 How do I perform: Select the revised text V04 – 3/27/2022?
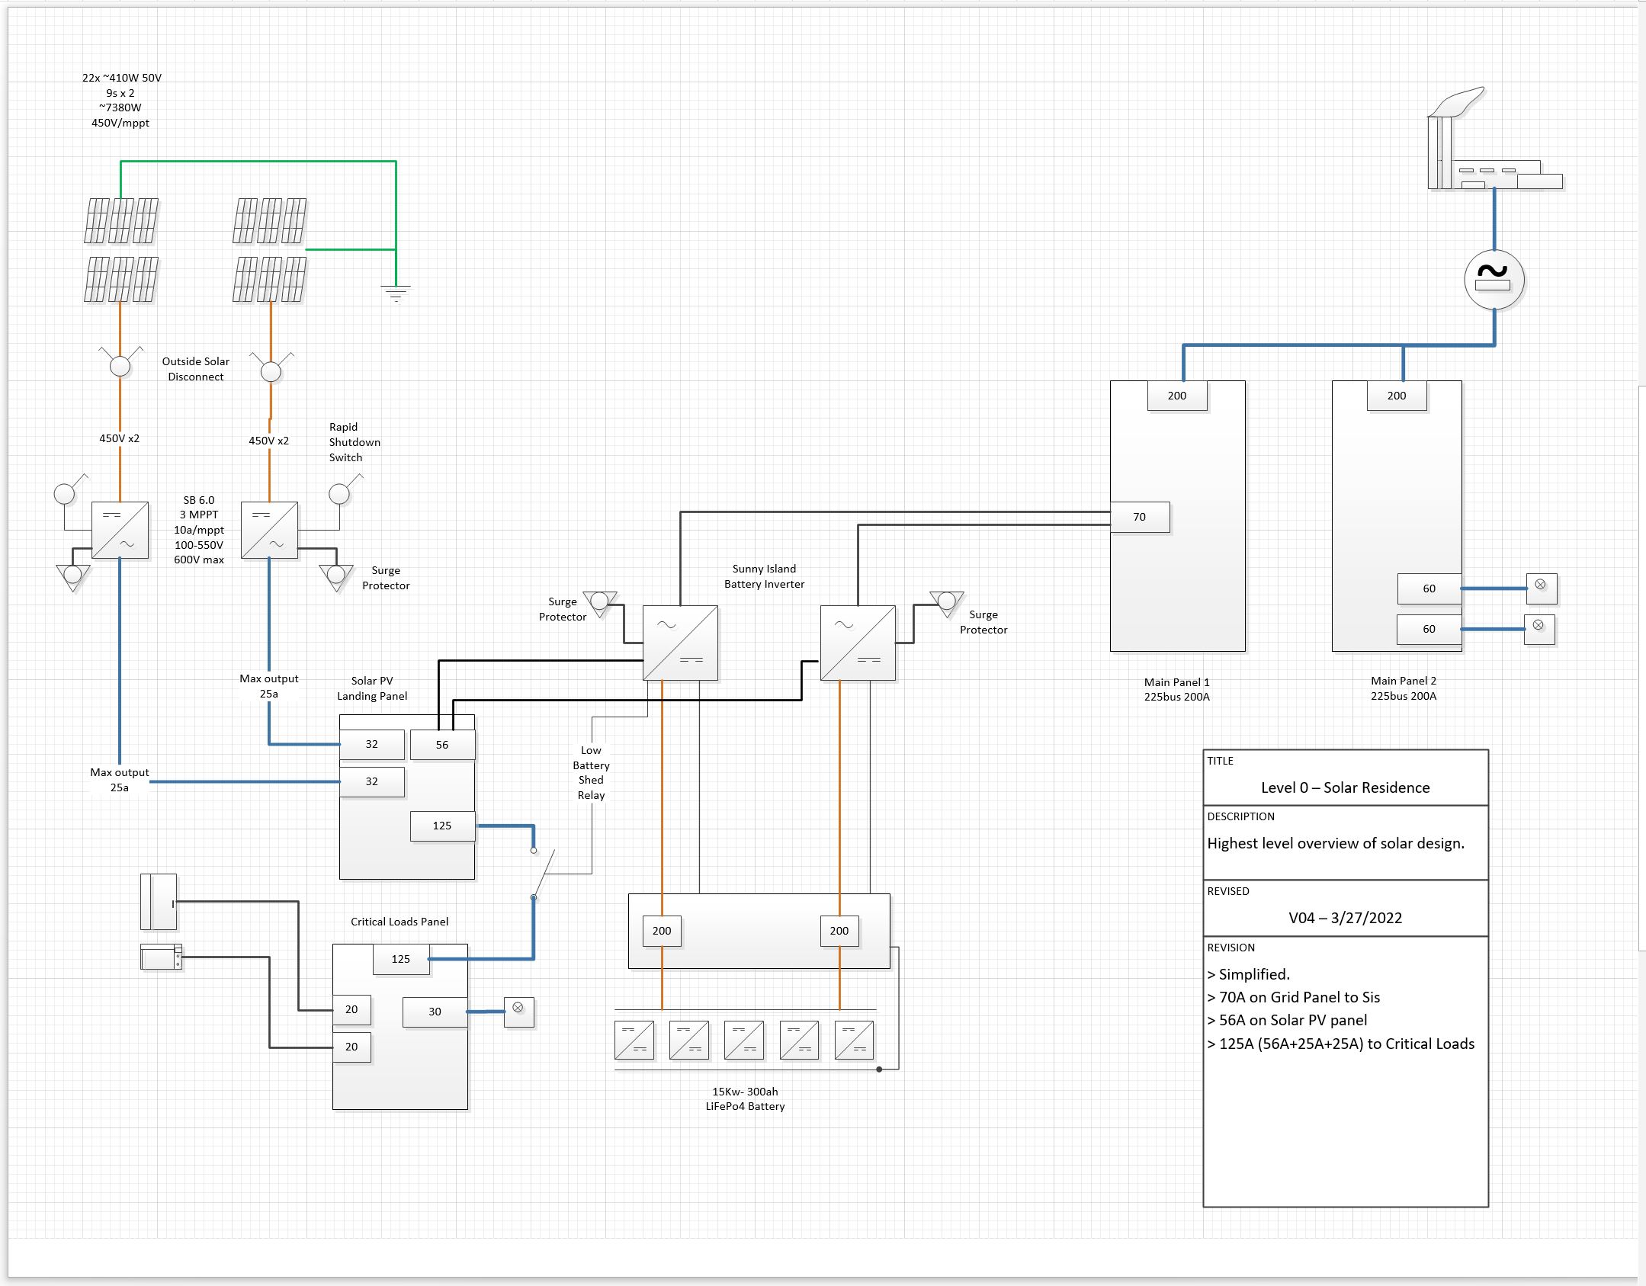coord(1345,918)
